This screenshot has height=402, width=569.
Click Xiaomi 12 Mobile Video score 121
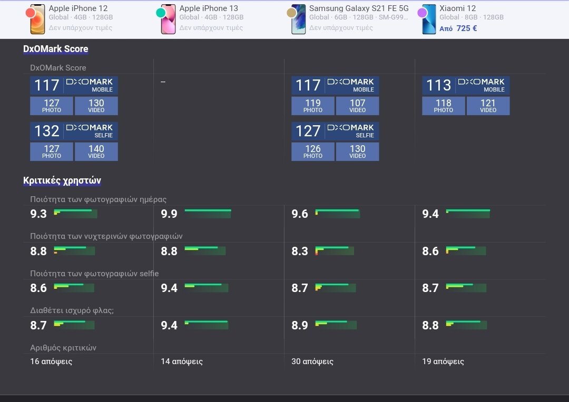(488, 105)
